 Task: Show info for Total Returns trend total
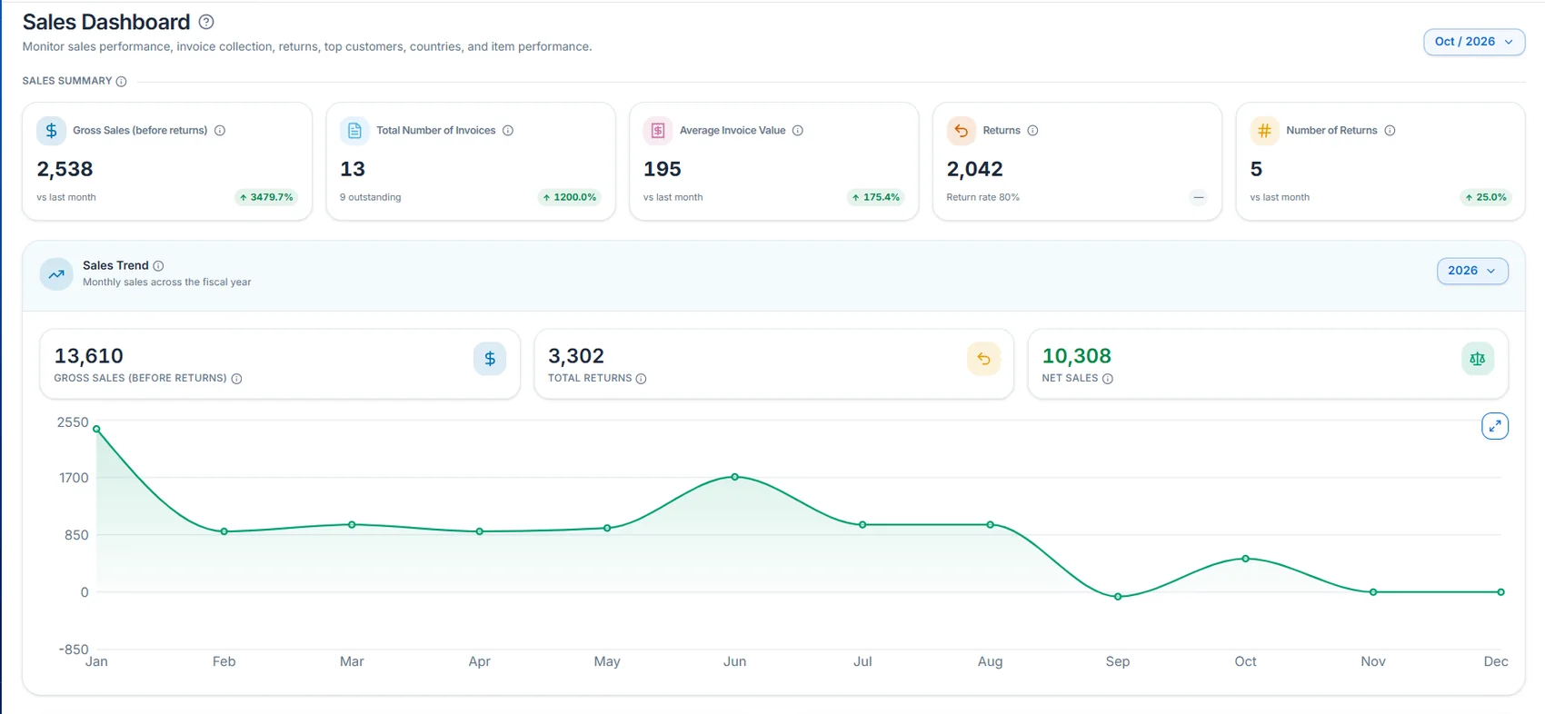tap(641, 379)
